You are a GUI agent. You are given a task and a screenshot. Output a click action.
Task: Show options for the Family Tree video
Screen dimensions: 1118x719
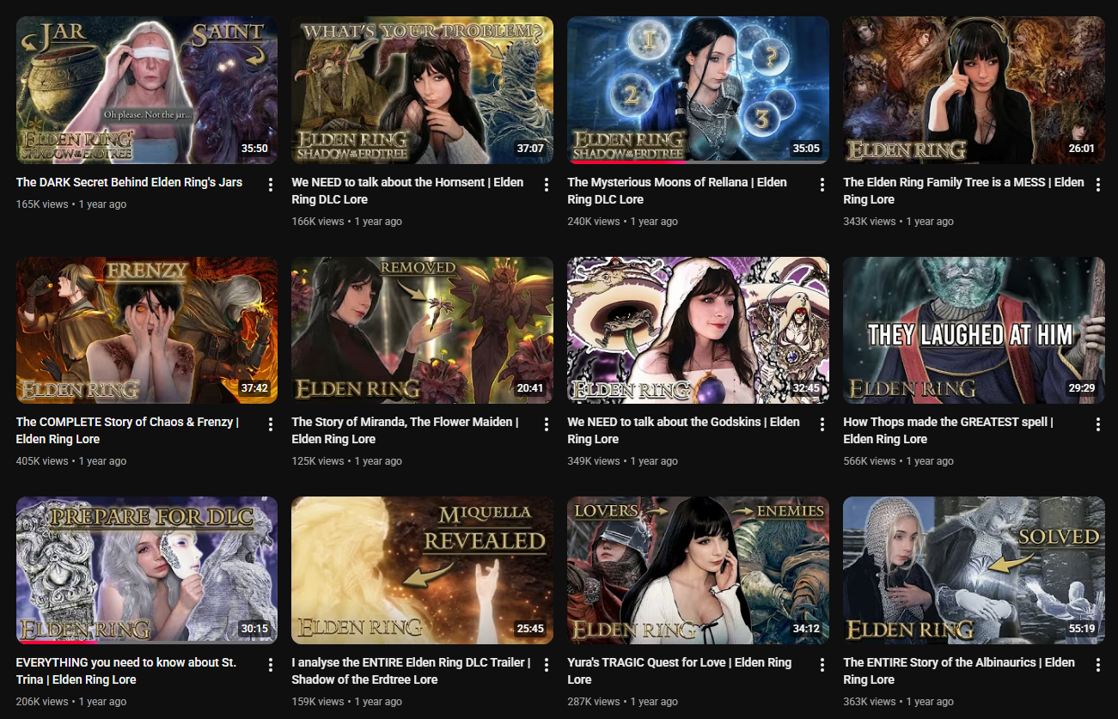pyautogui.click(x=1098, y=185)
